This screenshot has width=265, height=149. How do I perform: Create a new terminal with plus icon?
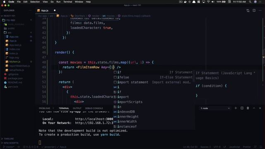pos(236,108)
